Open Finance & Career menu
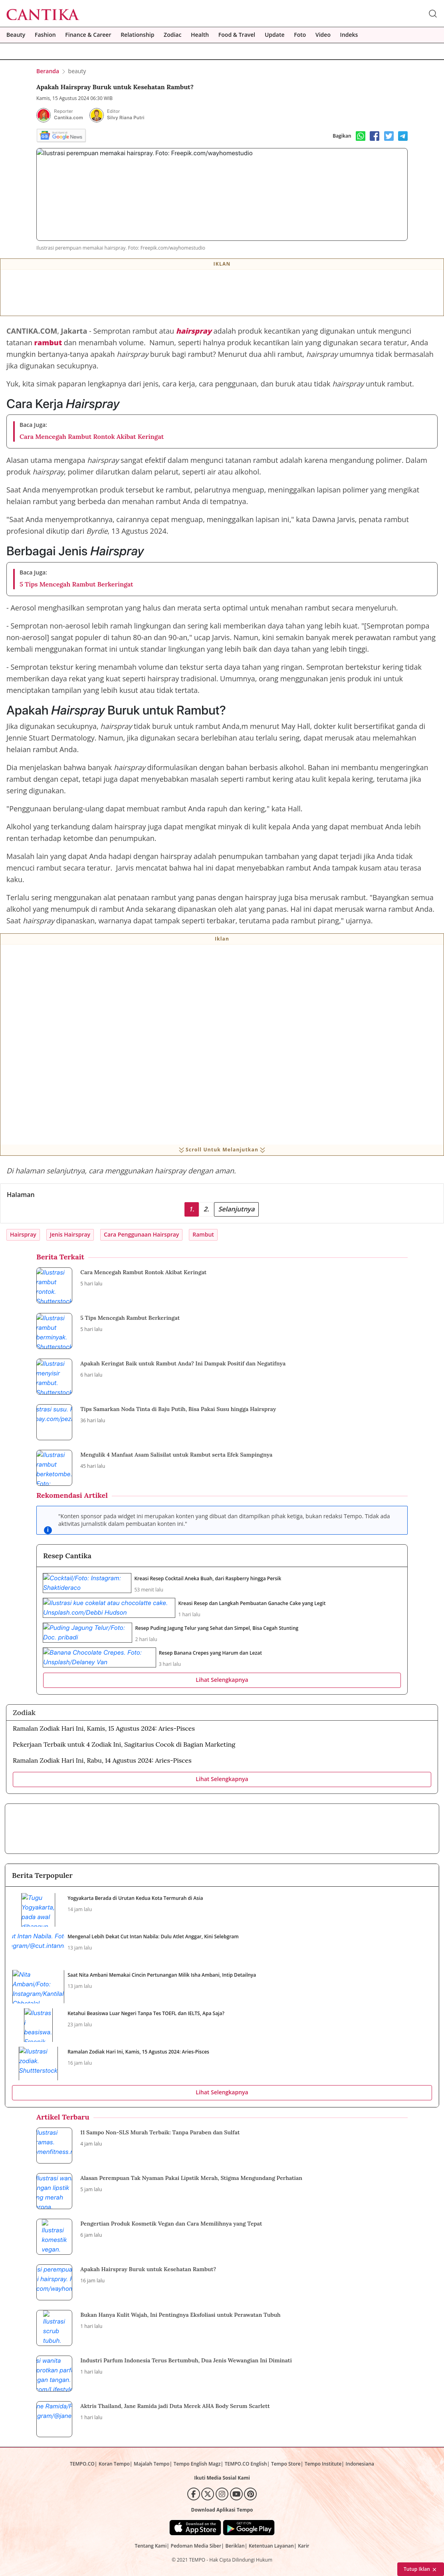The image size is (444, 2576). click(x=88, y=35)
